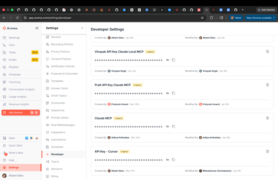Reload the page in Chrome
278x180 pixels.
point(17,18)
